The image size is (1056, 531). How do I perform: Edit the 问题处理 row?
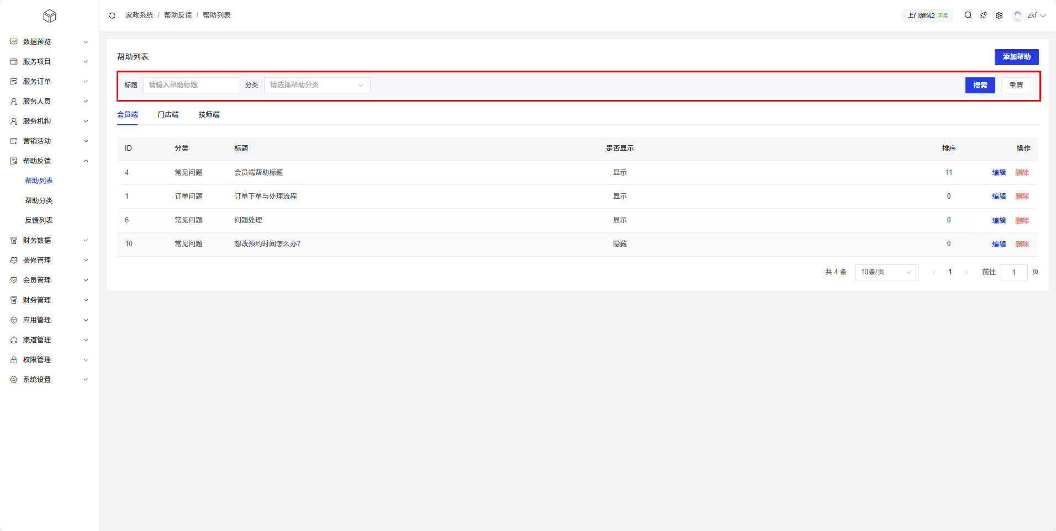pyautogui.click(x=999, y=221)
